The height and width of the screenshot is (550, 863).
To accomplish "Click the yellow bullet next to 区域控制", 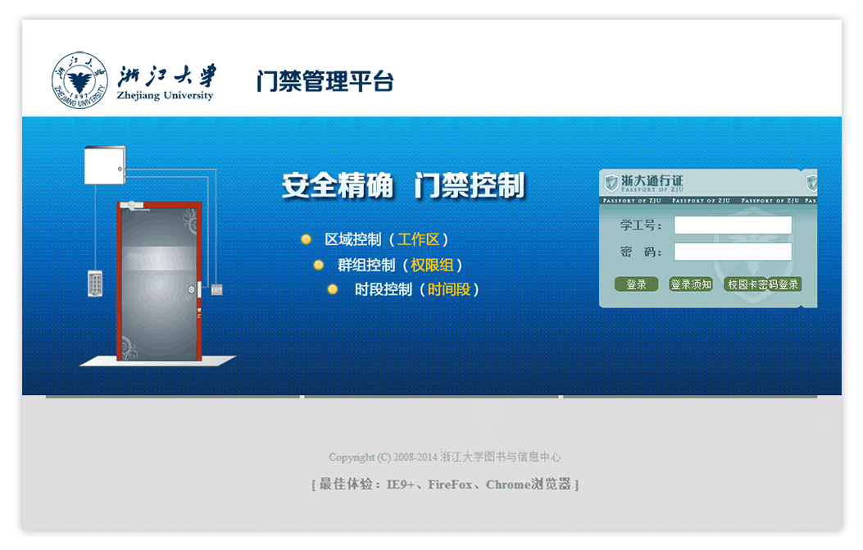I will point(307,239).
